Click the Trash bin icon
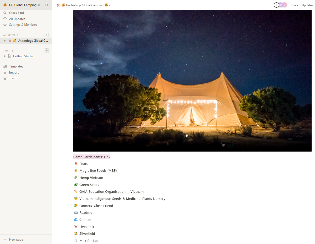The height and width of the screenshot is (244, 315). point(5,78)
